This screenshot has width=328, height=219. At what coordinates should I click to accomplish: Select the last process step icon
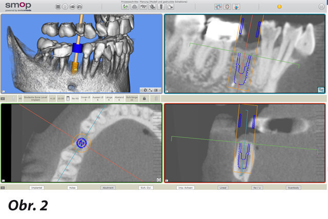[x=170, y=7]
